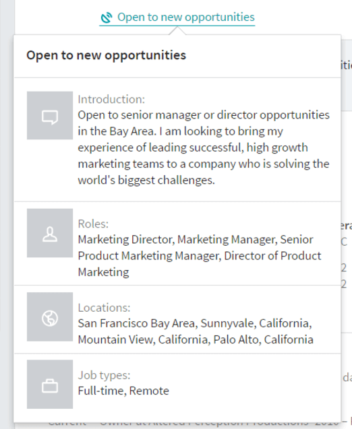The height and width of the screenshot is (429, 352).
Task: Click the teal opportunities icon beside link
Action: click(107, 18)
